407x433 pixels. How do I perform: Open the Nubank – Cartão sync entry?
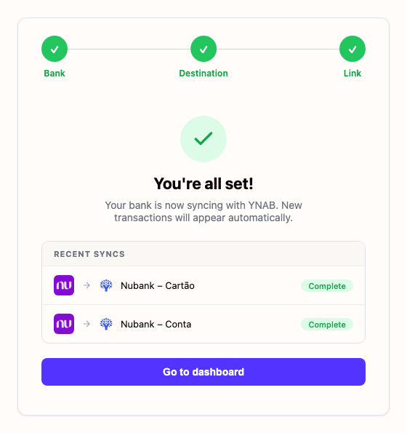203,285
